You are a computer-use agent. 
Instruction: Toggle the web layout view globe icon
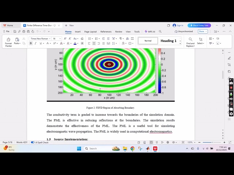pos(168,143)
